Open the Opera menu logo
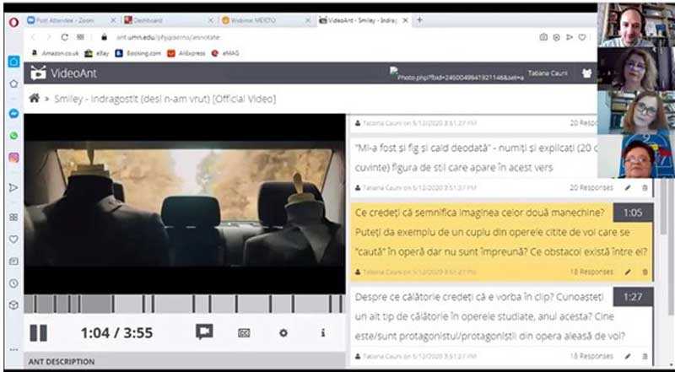Screen dimensions: 675x372 [x=13, y=23]
